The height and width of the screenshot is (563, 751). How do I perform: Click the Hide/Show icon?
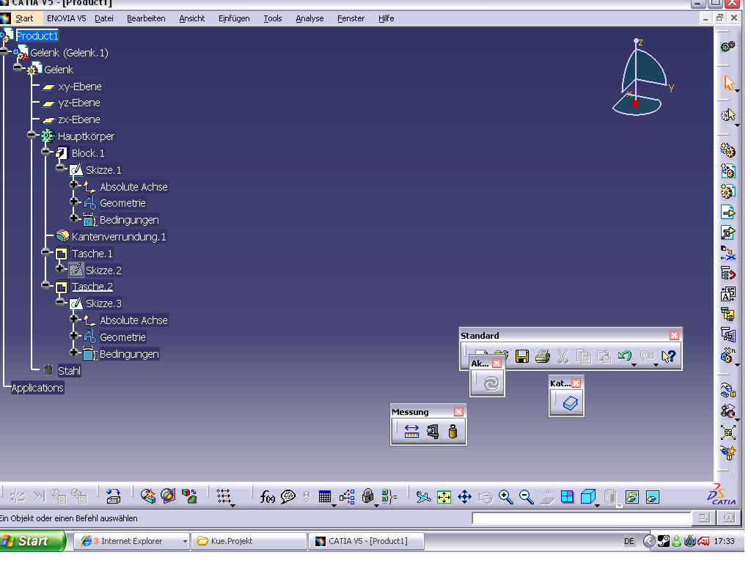pyautogui.click(x=631, y=497)
